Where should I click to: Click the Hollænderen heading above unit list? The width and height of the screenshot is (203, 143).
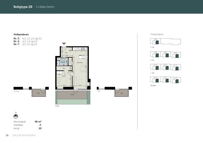(21, 34)
